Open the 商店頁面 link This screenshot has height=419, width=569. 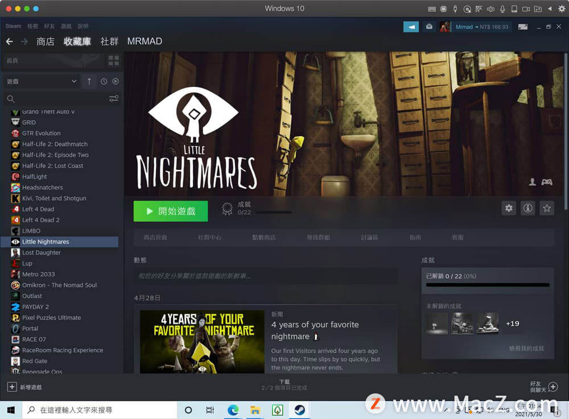[x=155, y=238]
